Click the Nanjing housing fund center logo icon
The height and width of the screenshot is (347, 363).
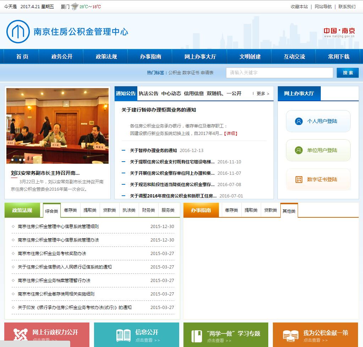pyautogui.click(x=18, y=32)
